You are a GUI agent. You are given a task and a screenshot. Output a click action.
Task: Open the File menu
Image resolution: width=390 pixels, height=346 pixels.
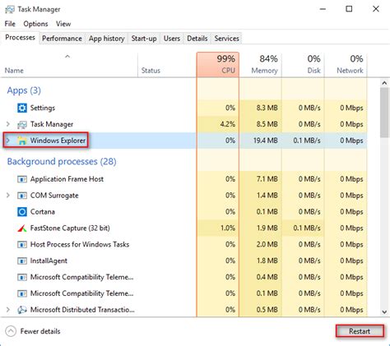point(10,24)
